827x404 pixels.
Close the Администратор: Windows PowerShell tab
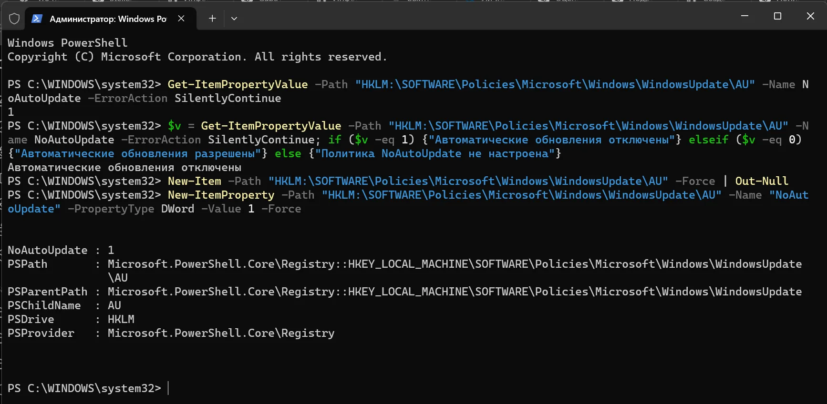[181, 19]
